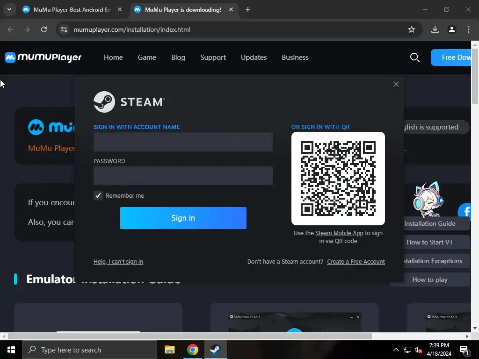The image size is (479, 359).
Task: Open File Explorer from the taskbar
Action: (169, 350)
